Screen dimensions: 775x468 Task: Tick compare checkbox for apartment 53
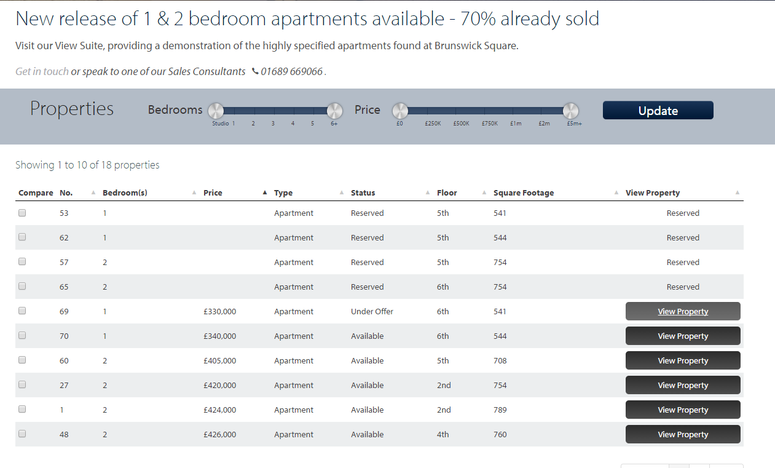pos(22,213)
